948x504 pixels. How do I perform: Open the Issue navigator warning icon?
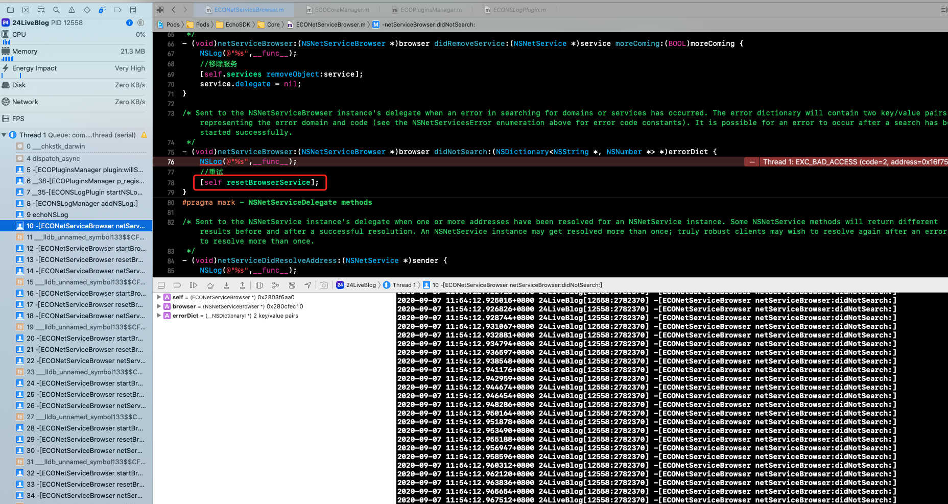72,10
